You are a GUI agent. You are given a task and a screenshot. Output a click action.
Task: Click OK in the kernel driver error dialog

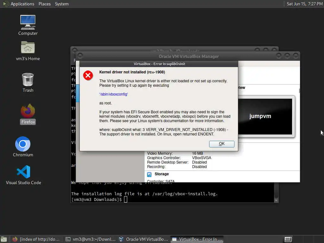point(221,144)
